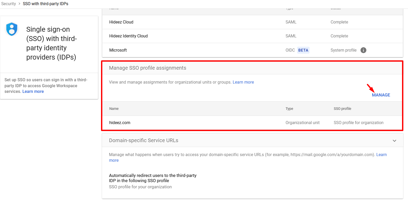Viewport: 408px width, 203px height.
Task: Click the Name column header in assignments
Action: pyautogui.click(x=114, y=109)
